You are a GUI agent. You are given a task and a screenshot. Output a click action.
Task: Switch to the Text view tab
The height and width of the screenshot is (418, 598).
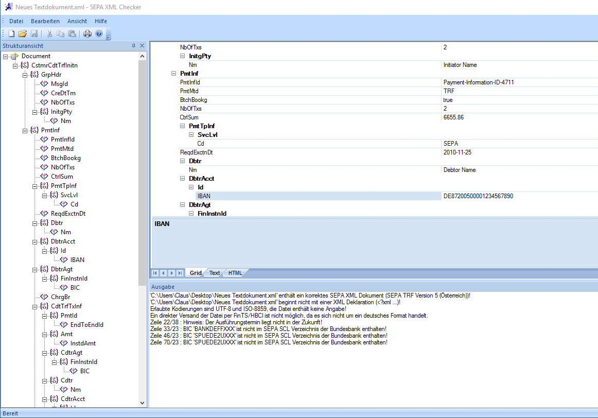coord(214,273)
